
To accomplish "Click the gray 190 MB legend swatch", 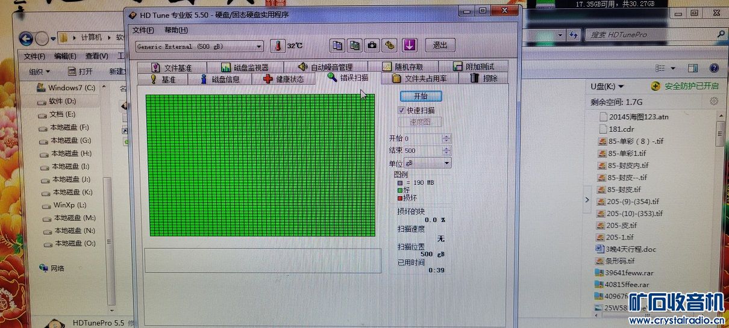I will pyautogui.click(x=400, y=182).
